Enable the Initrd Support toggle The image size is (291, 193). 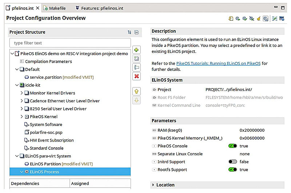pyautogui.click(x=232, y=162)
